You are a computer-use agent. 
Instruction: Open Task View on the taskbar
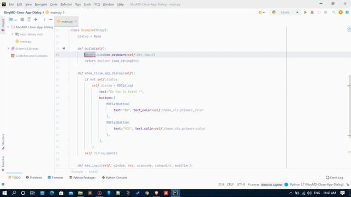[x=32, y=193]
